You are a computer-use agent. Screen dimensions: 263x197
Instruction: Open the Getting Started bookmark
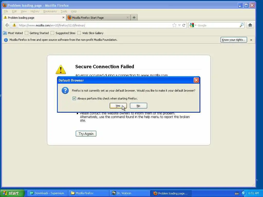click(x=37, y=33)
